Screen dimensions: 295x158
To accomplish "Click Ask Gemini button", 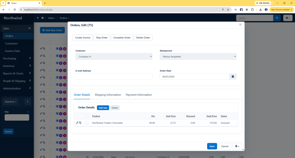I will 263,3.
